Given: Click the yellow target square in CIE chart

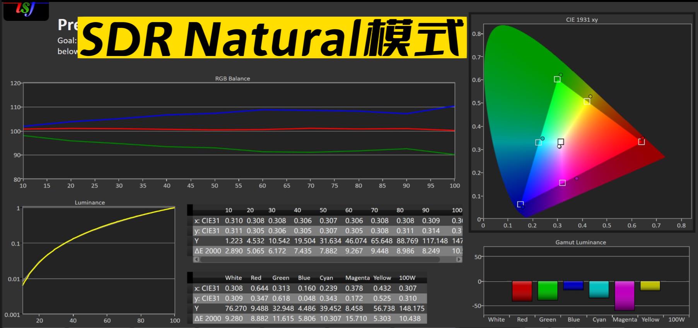Looking at the screenshot, I should tap(587, 101).
